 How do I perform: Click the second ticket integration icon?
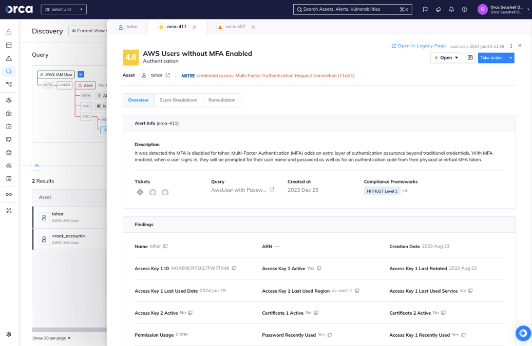click(153, 192)
